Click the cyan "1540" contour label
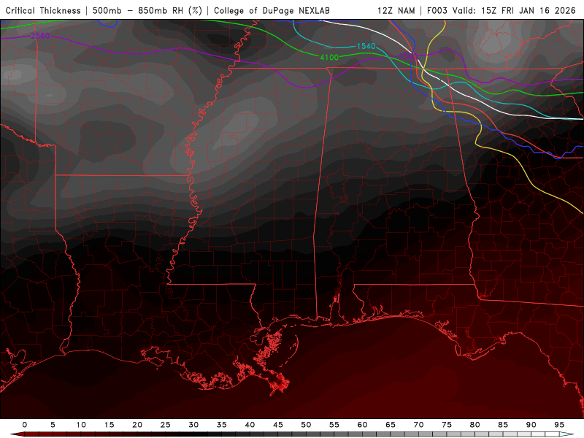The height and width of the screenshot is (438, 584). 366,46
